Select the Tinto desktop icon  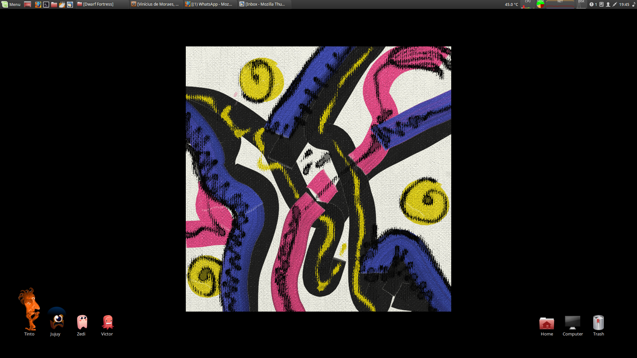point(29,312)
